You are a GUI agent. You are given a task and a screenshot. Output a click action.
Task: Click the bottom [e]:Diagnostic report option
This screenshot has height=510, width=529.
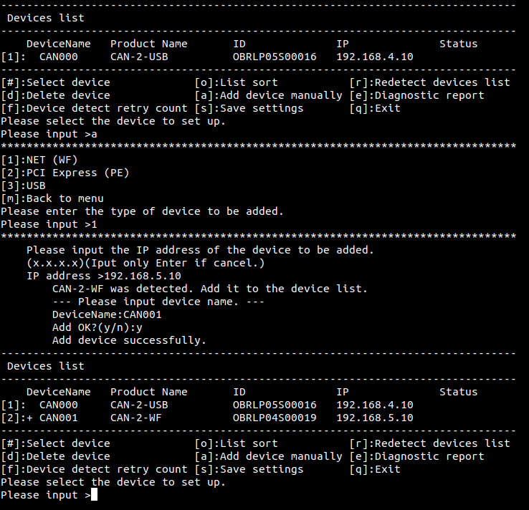pyautogui.click(x=416, y=456)
